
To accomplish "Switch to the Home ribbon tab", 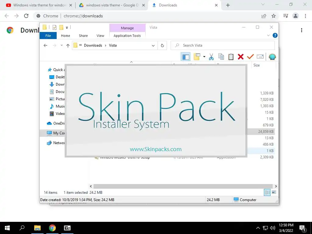I will (x=66, y=36).
